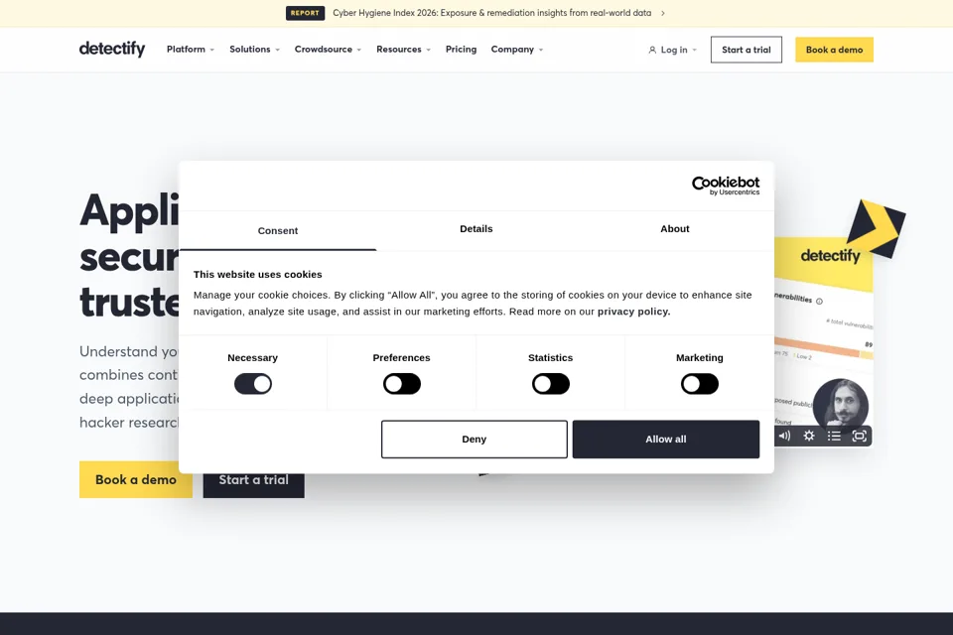Enable the Preferences cookies switch
Screen dimensions: 953x635
(x=402, y=384)
